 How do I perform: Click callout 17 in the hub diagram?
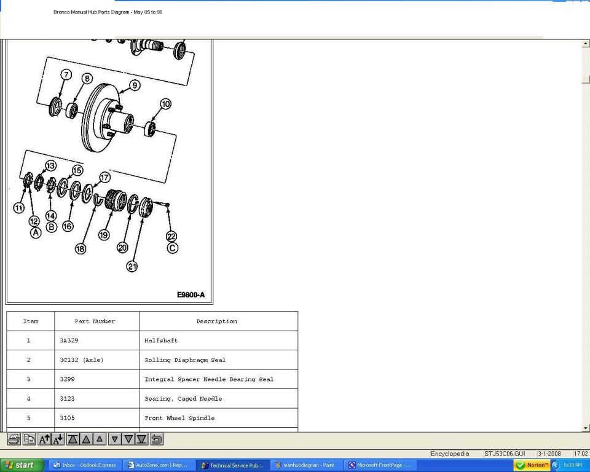click(104, 177)
